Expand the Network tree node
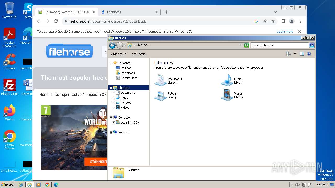Screen dimensions: 335x188 (111, 132)
